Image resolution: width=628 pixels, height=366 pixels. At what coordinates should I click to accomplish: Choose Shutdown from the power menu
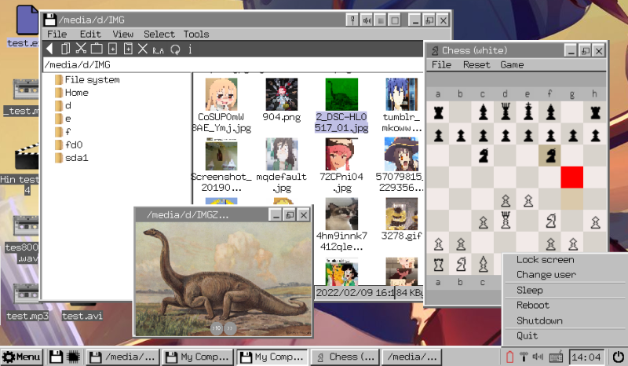click(539, 320)
